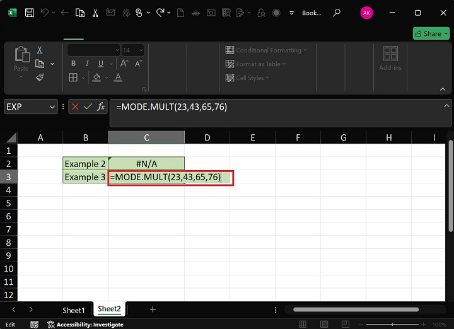Open Insert Function fx button
This screenshot has height=329, width=454.
pyautogui.click(x=101, y=107)
